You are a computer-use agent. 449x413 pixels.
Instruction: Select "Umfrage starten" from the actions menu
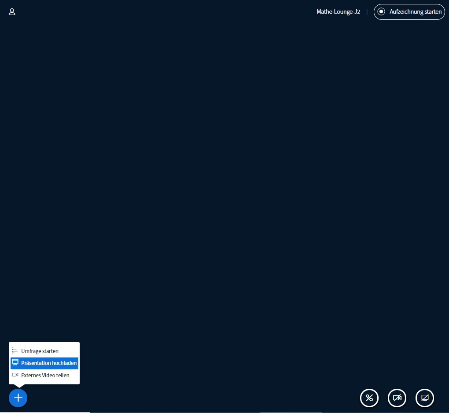(40, 351)
